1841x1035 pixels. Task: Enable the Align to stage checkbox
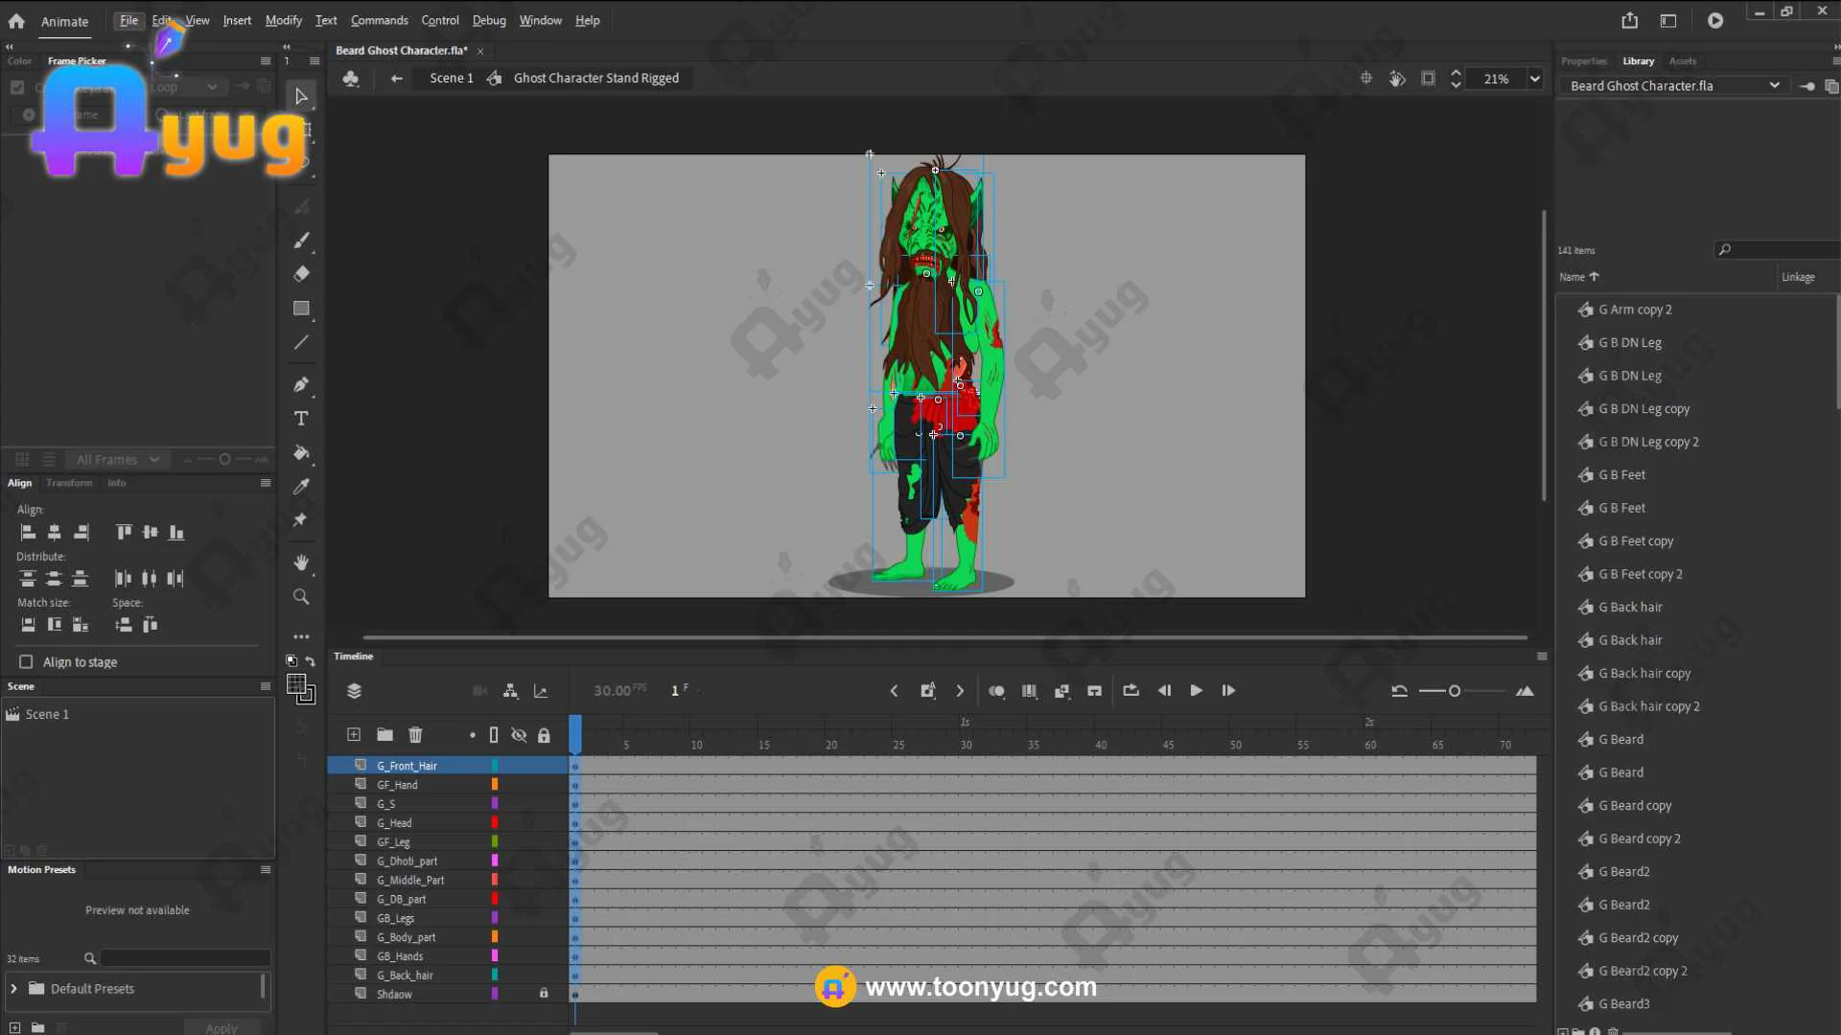[x=26, y=662]
